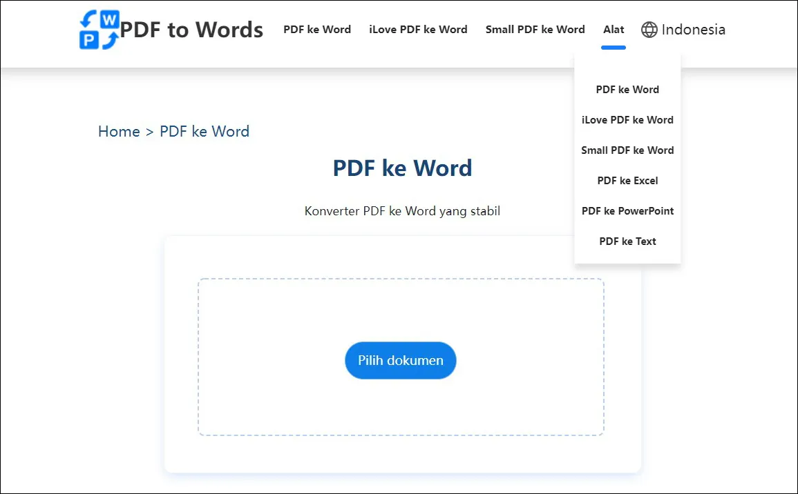The height and width of the screenshot is (494, 798).
Task: Click the Konverter PDF ke Word subtitle
Action: pos(402,211)
